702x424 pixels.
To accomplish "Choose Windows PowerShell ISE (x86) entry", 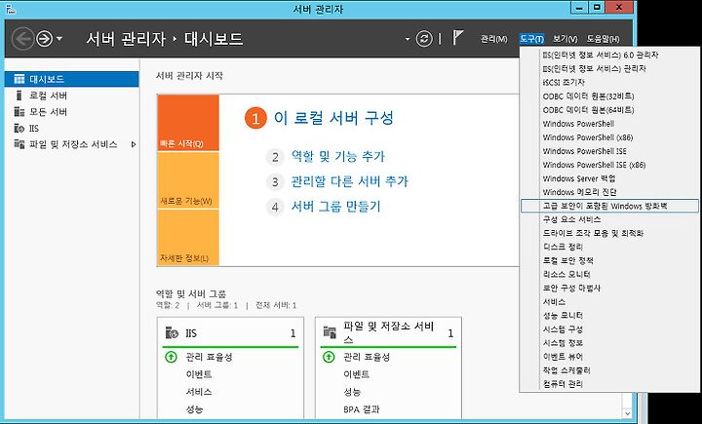I will [x=609, y=165].
